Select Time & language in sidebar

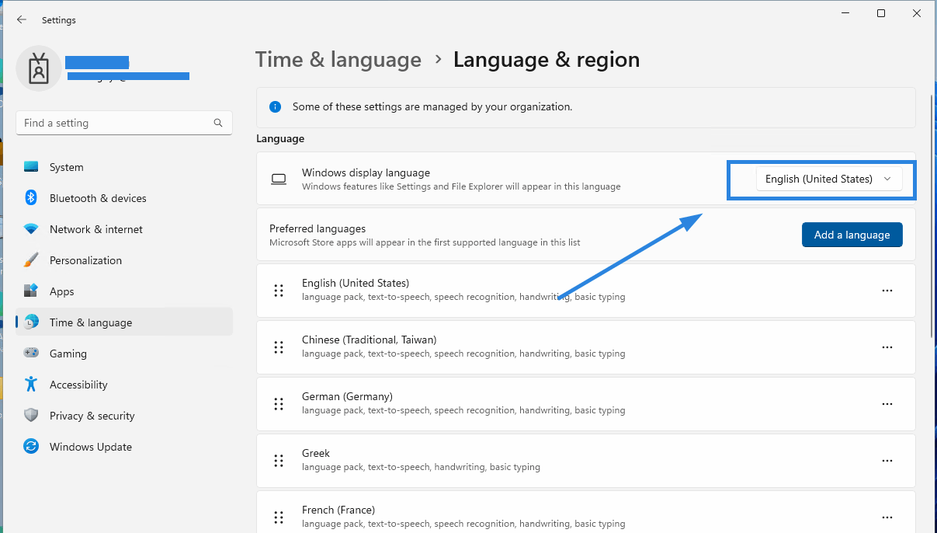point(124,322)
